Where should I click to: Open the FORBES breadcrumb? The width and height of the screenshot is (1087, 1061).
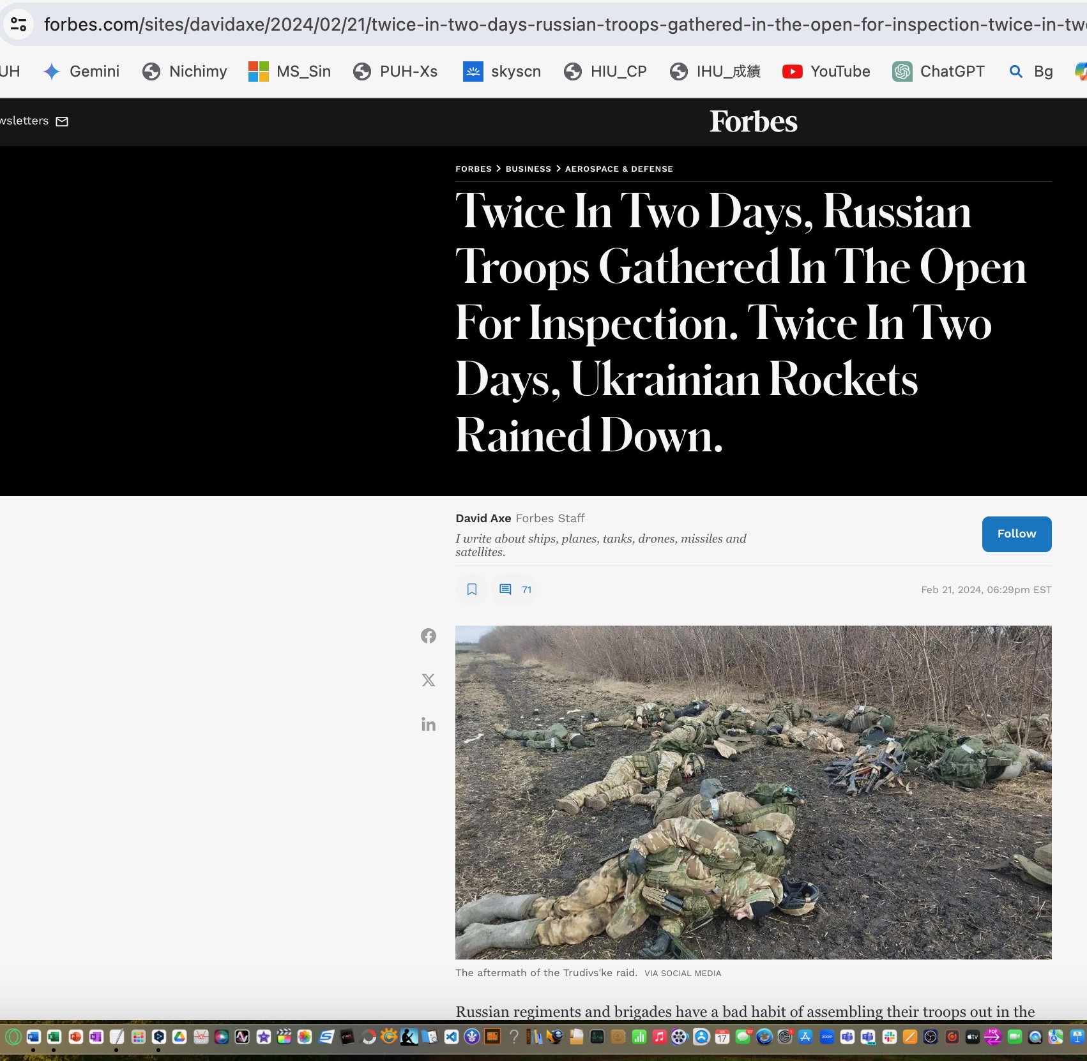click(x=473, y=169)
